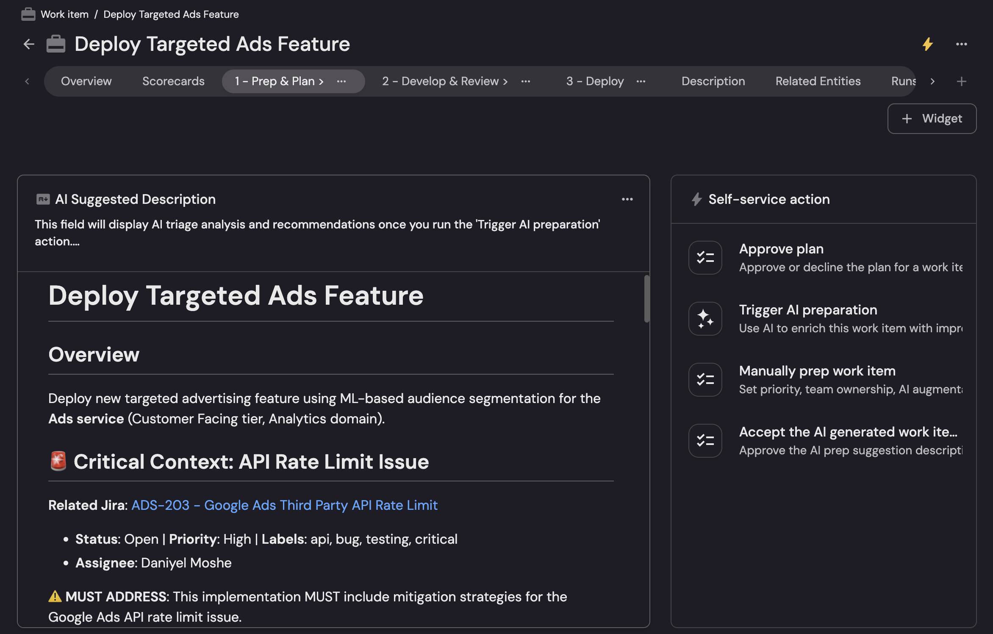Open the ADS-203 Google Ads Jira link
The image size is (993, 634).
[x=284, y=505]
